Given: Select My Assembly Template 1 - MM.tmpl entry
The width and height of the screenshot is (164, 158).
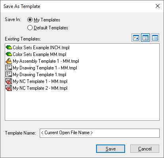Looking at the screenshot, I should (46, 61).
